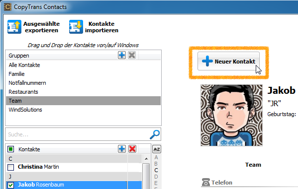The width and height of the screenshot is (298, 189).
Task: Click the Neuer Kontakt button
Action: point(228,61)
